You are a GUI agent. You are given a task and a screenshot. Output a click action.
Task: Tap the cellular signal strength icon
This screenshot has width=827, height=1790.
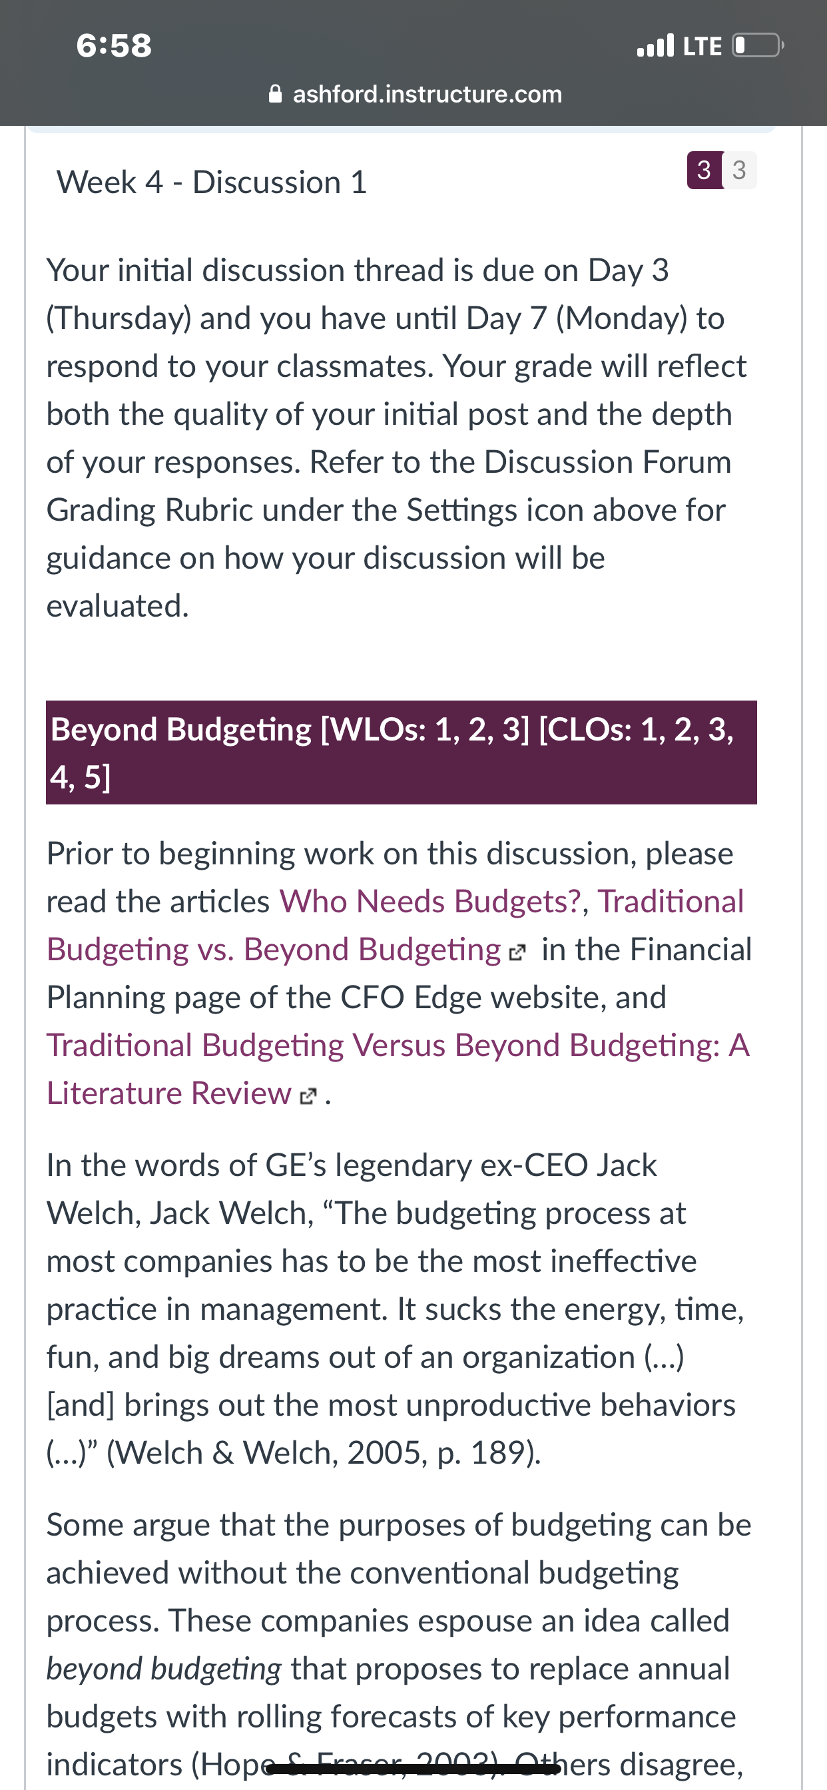click(x=655, y=45)
